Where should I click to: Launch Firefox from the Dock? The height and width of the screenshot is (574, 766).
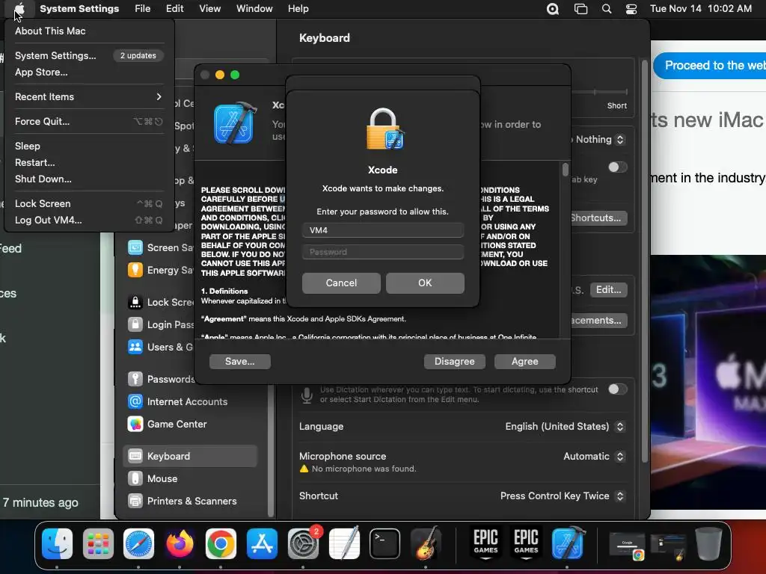[180, 543]
